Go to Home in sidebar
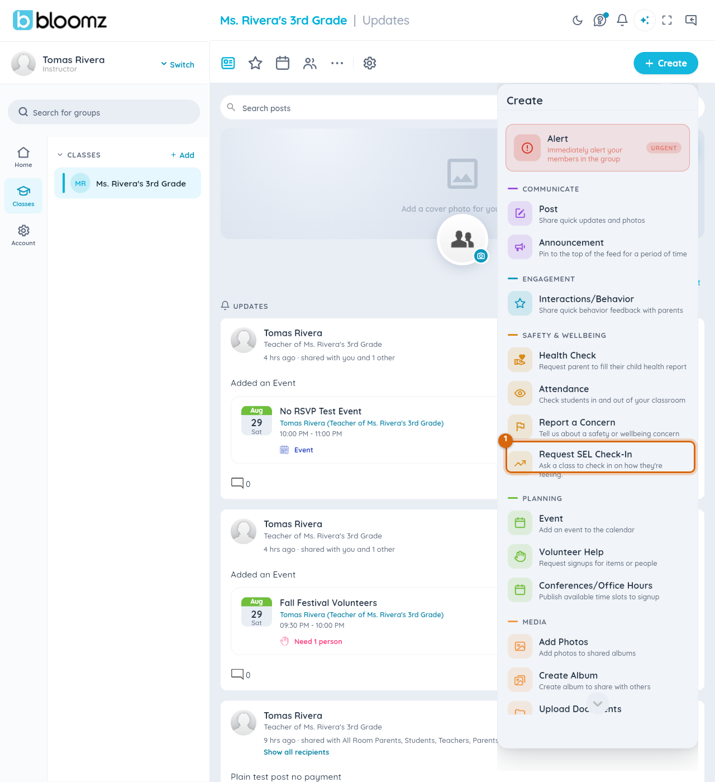Image resolution: width=715 pixels, height=782 pixels. pyautogui.click(x=23, y=157)
